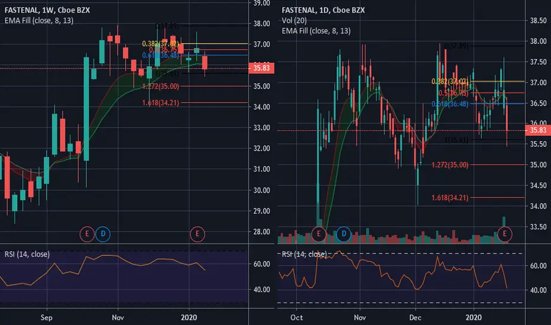Select the 0.618(36.48) Fib label on daily chart
Viewport: 551px width, 325px height.
pos(450,105)
